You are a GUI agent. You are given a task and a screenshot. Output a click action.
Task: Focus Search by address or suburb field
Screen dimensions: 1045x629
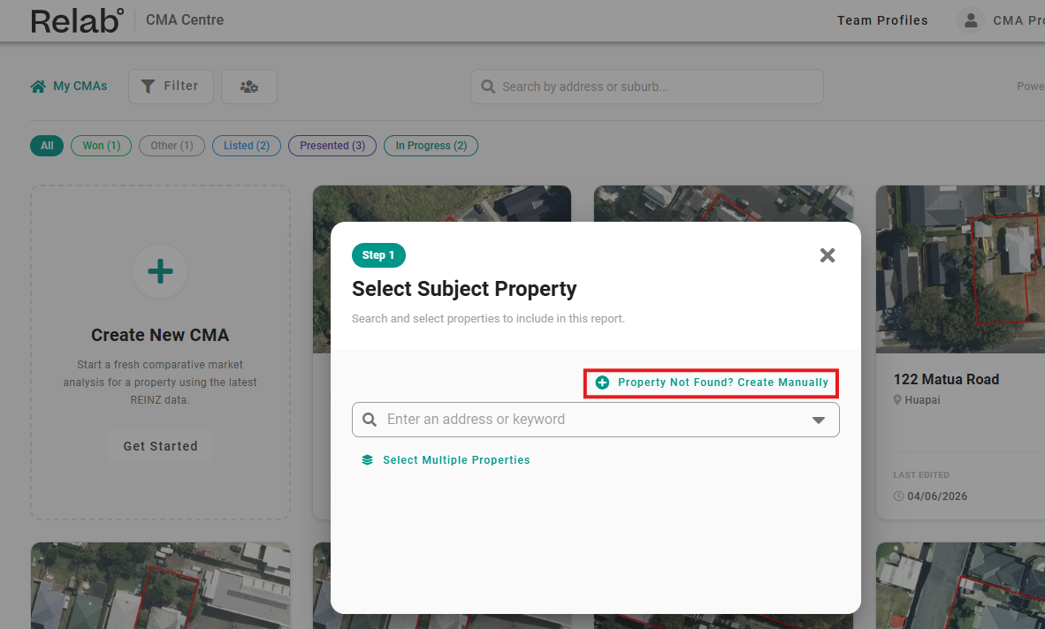pyautogui.click(x=647, y=87)
